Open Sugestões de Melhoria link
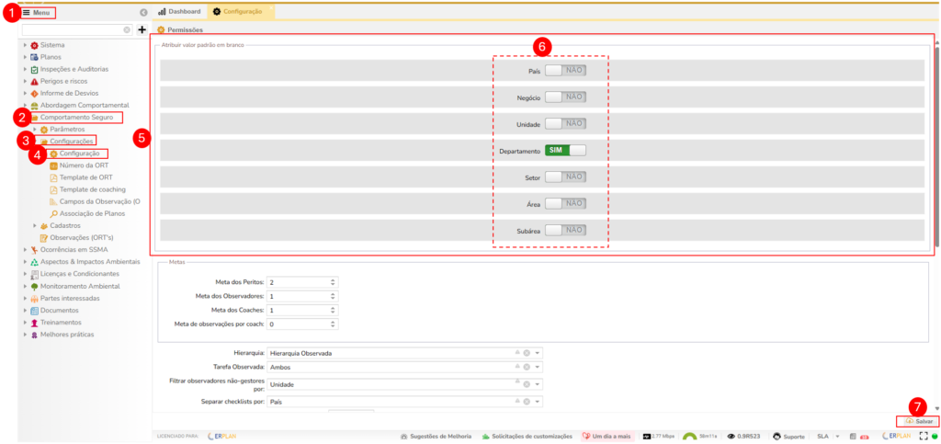This screenshot has width=941, height=444. coord(436,437)
